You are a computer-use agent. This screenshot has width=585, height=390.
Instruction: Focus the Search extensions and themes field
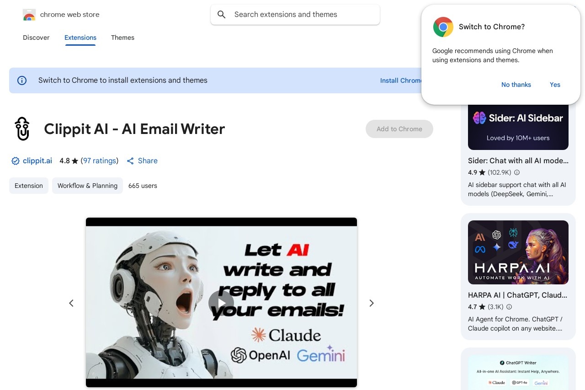(x=295, y=15)
